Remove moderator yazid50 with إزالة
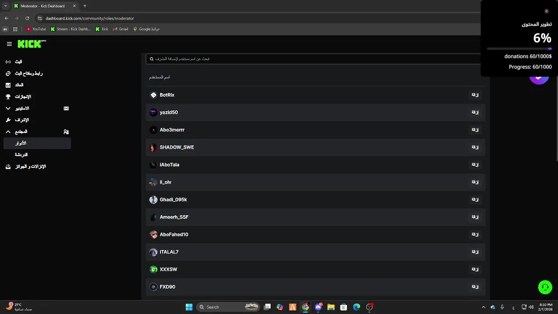 [475, 112]
